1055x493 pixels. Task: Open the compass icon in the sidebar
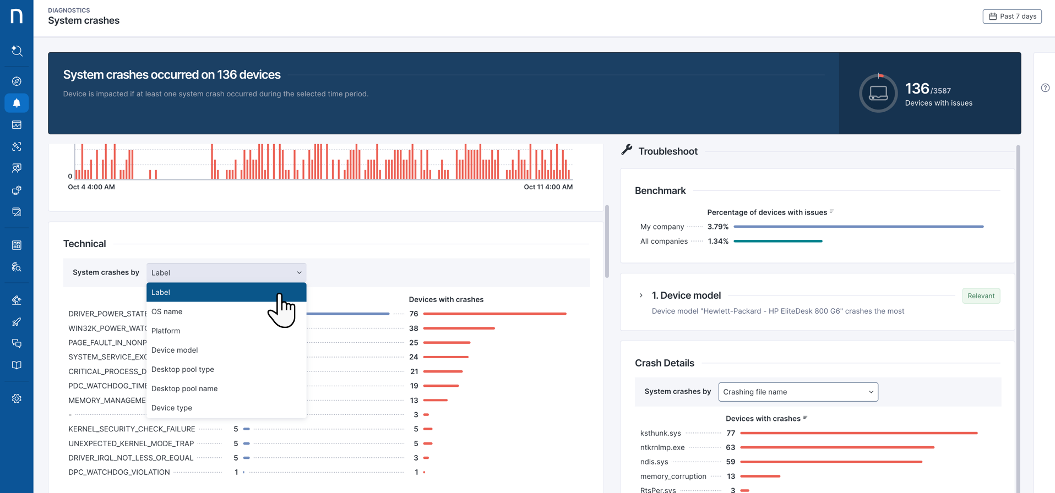click(17, 81)
